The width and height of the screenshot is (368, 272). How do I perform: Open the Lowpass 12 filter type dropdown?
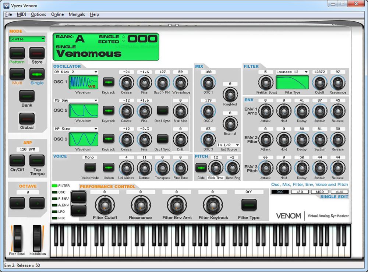292,72
